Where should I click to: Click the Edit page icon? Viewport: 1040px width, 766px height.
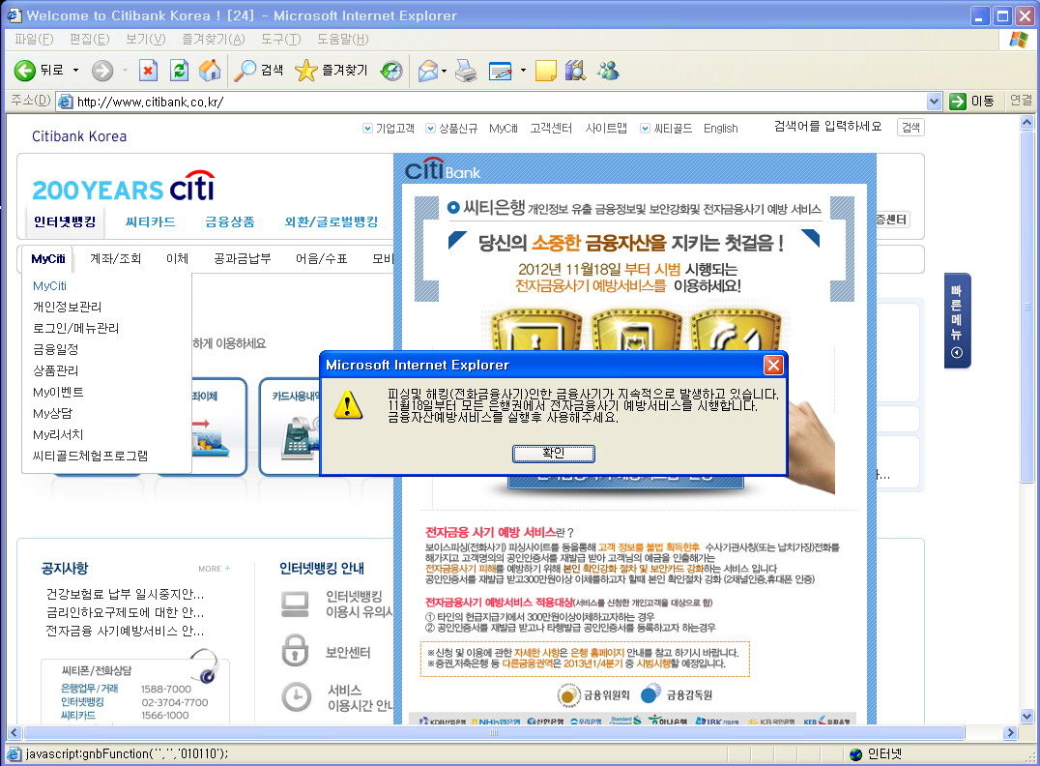tap(500, 71)
